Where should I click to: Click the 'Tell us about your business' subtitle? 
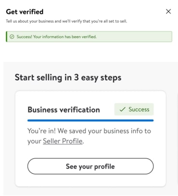click(67, 21)
